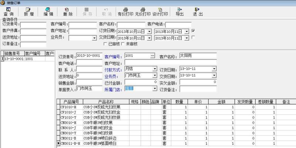Expand the 付款方式 dropdown showing 月结
296x148 pixels.
[155, 69]
